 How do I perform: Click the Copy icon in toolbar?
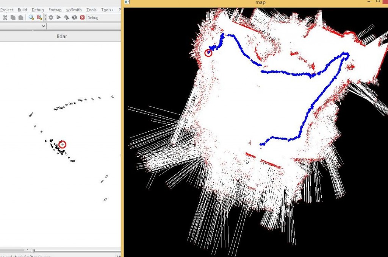[13, 17]
